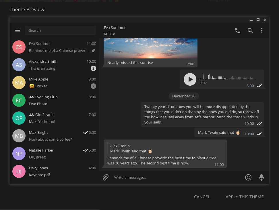The image size is (279, 210).
Task: Open the hamburger main menu
Action: [x=17, y=30]
